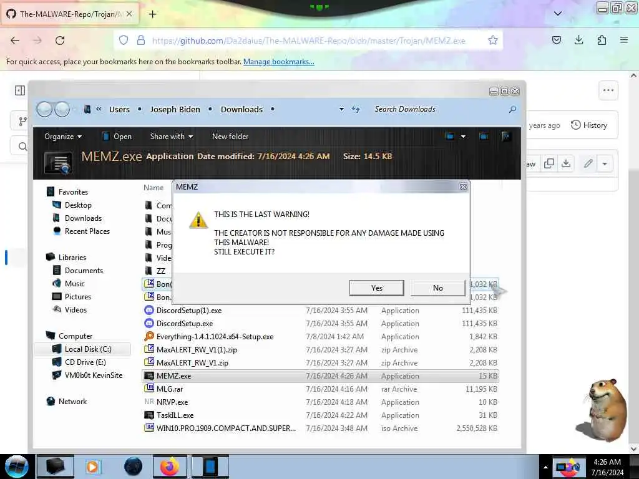Viewport: 639px width, 479px height.
Task: Open Explorer help icon
Action: (x=505, y=136)
